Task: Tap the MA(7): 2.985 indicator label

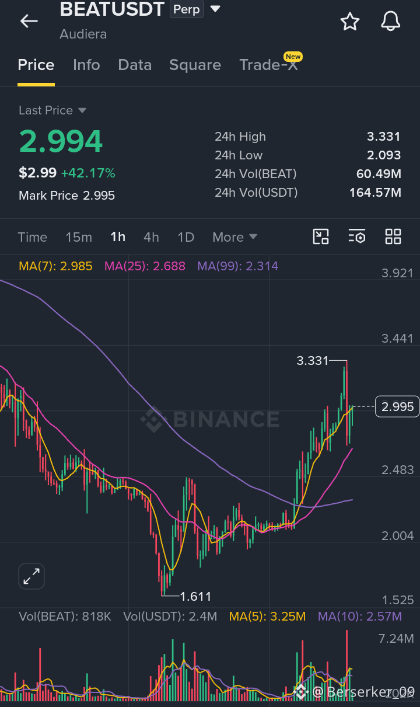Action: coord(56,266)
